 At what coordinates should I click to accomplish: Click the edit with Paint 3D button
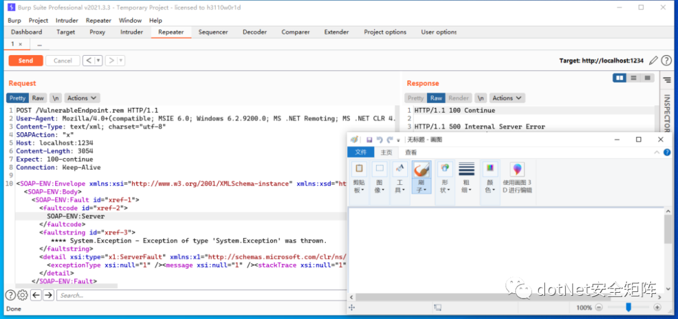pyautogui.click(x=517, y=178)
